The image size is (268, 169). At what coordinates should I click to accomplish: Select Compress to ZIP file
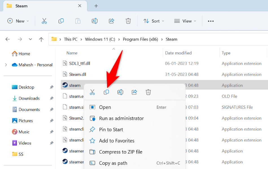135,152
